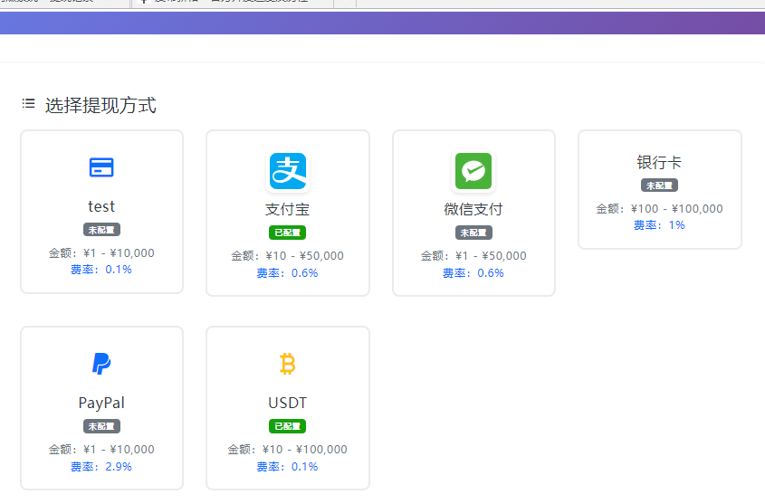Click the PayPal logo icon
The width and height of the screenshot is (765, 504).
pos(101,364)
